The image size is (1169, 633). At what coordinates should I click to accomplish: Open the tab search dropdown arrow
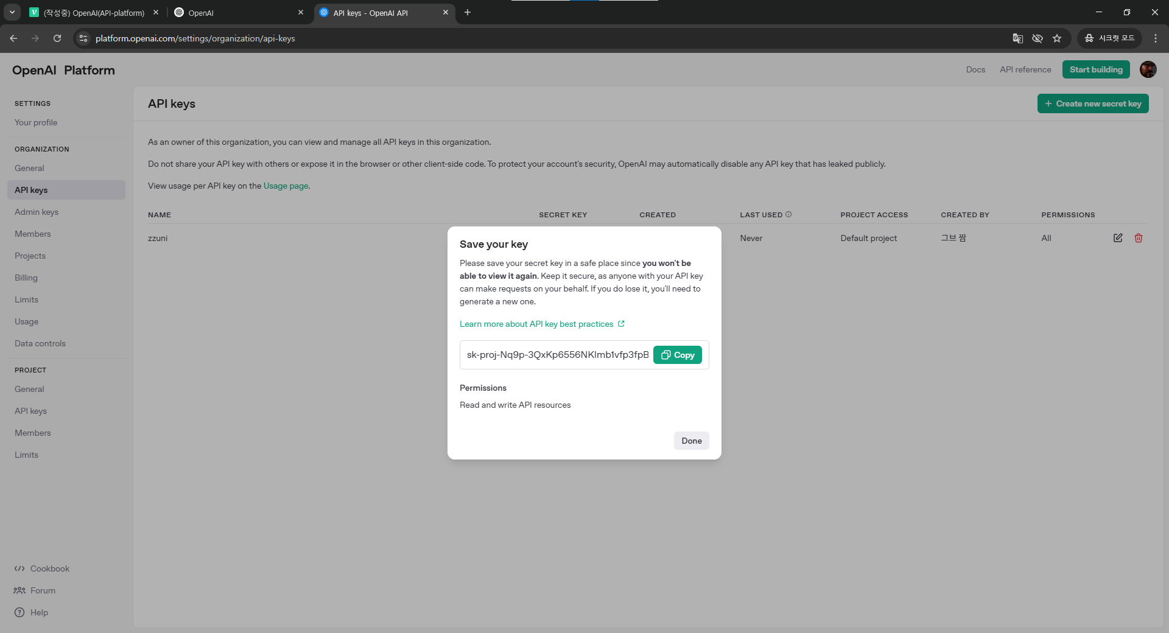(12, 12)
